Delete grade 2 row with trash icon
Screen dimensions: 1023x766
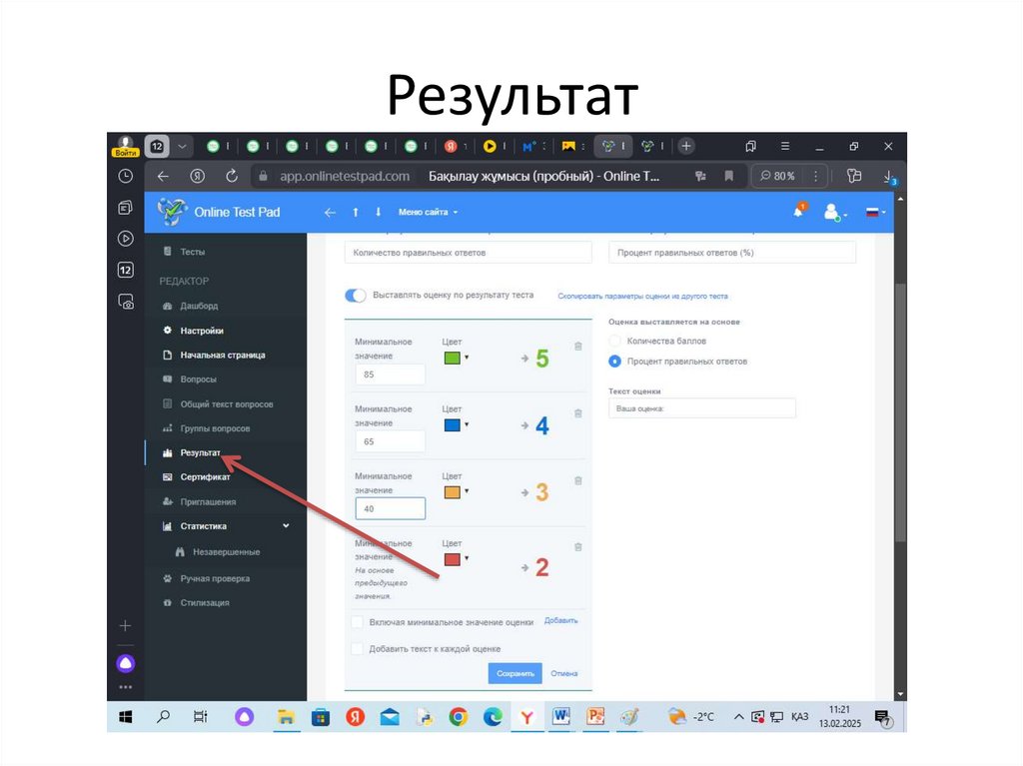[578, 547]
